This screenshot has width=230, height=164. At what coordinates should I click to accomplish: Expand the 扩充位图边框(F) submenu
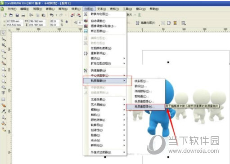click(x=105, y=63)
